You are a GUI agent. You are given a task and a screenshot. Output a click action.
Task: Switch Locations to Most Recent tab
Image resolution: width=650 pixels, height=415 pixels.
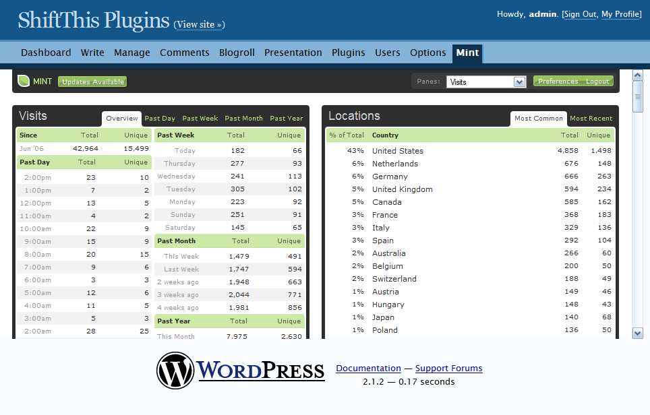(x=591, y=119)
